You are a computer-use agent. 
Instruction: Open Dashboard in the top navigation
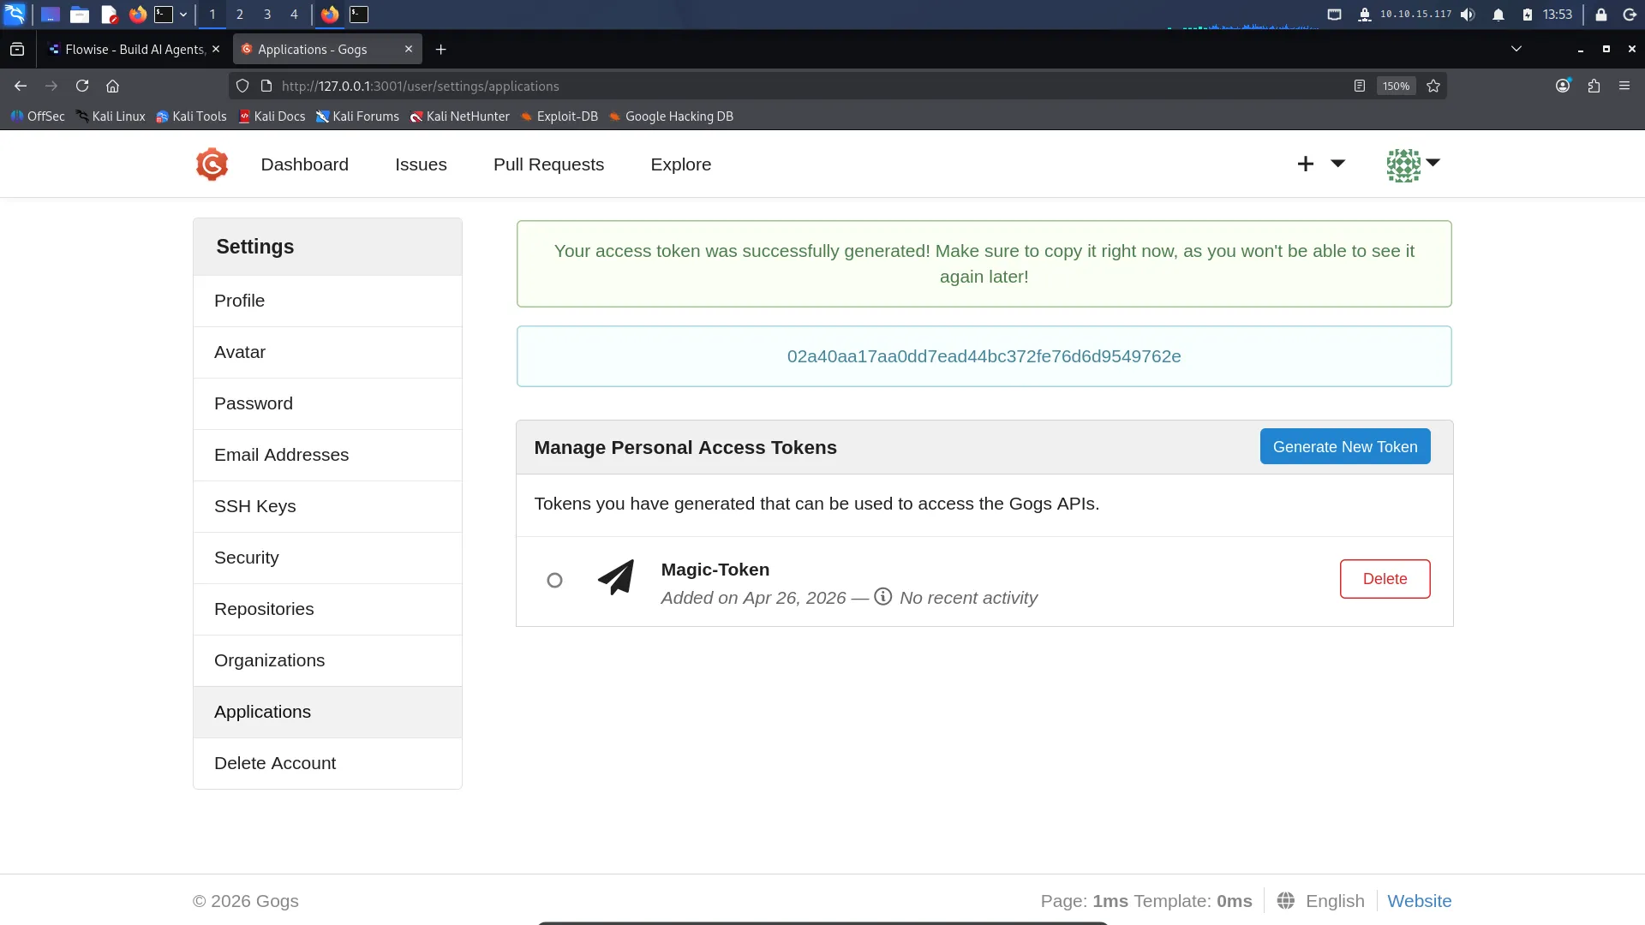tap(305, 164)
